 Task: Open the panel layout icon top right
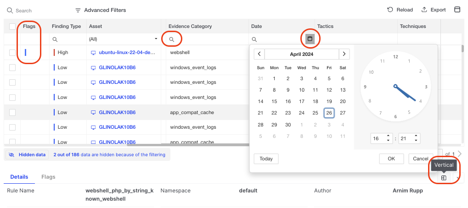457,10
